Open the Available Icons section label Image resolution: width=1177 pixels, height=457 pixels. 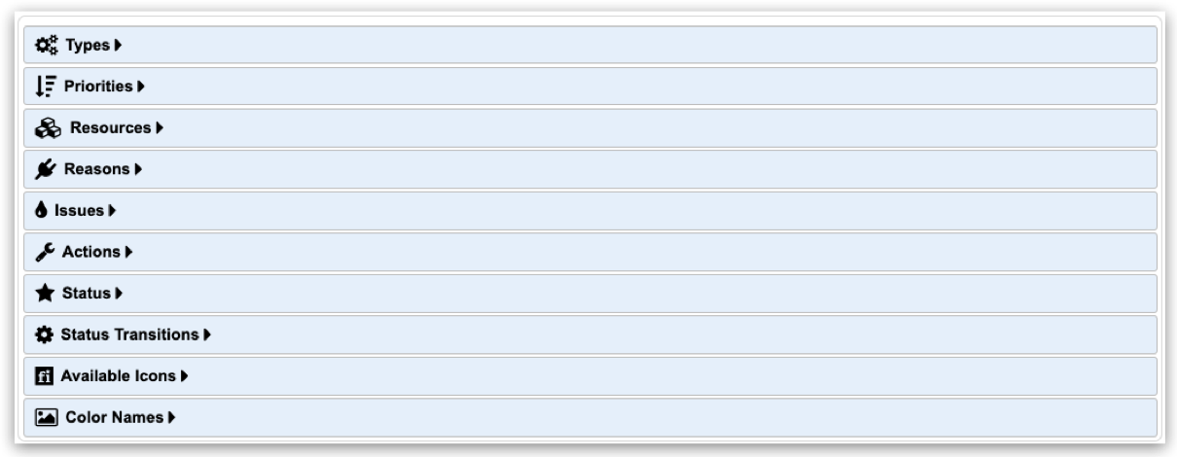119,376
